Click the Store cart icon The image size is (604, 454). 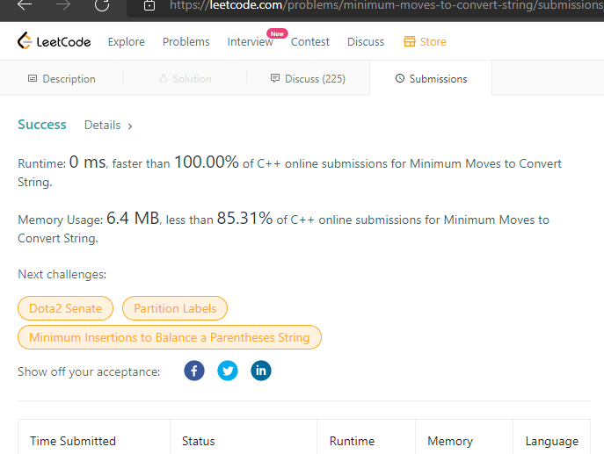[409, 41]
